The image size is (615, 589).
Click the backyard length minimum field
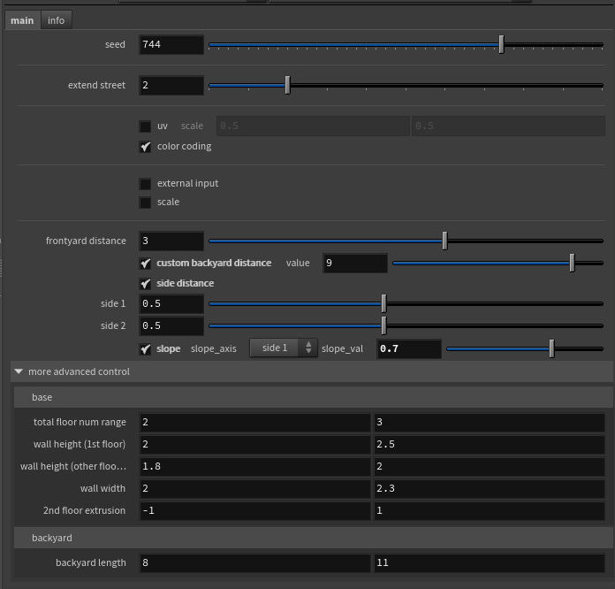[255, 563]
